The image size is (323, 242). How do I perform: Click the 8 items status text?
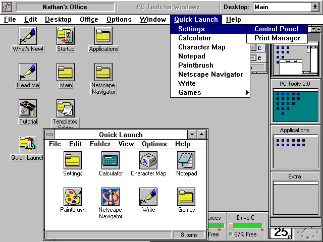point(189,235)
